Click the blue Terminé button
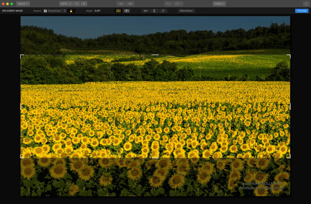Viewport: 311px width, 204px height. [x=302, y=11]
